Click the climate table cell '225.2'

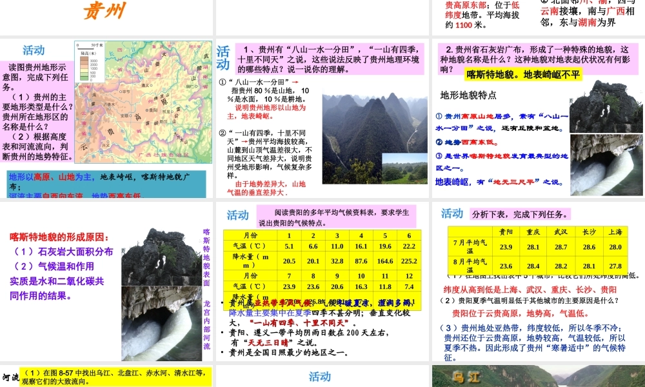coord(409,261)
